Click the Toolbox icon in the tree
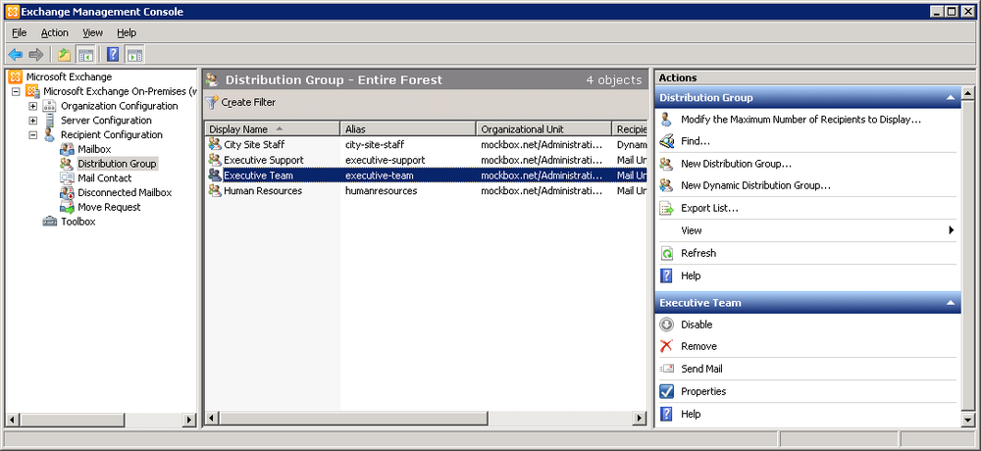This screenshot has height=451, width=981. pyautogui.click(x=50, y=222)
